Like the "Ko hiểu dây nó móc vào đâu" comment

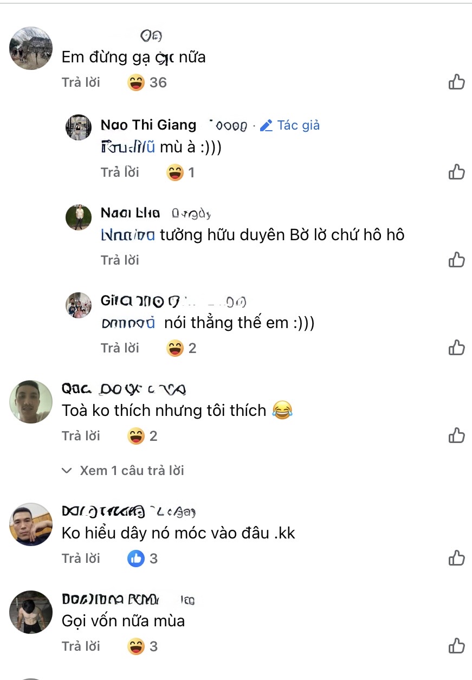point(457,558)
